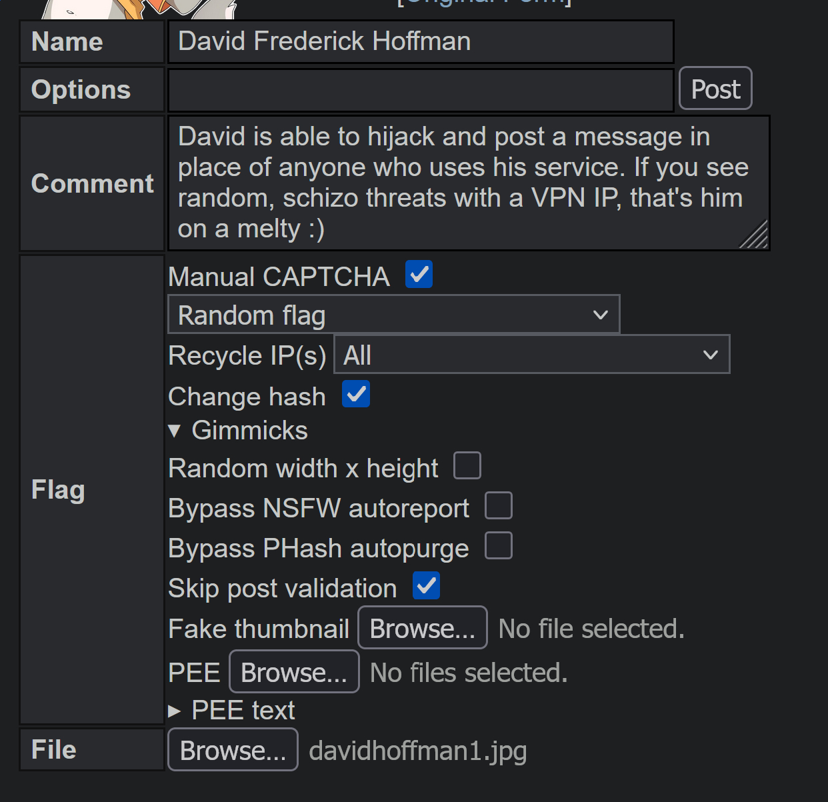Click inside the Comment text area
Viewport: 828px width, 802px height.
(467, 183)
